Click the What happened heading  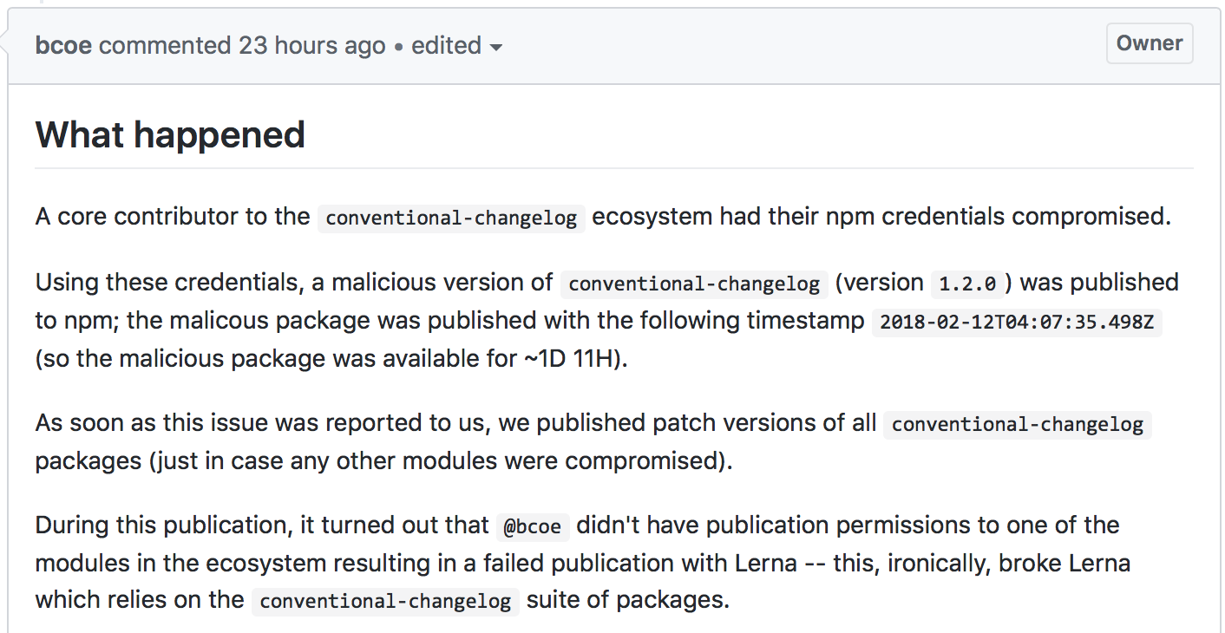[x=169, y=134]
